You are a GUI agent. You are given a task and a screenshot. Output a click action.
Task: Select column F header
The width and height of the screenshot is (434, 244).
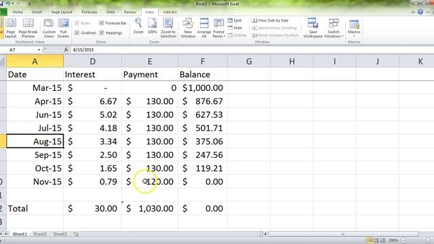203,61
